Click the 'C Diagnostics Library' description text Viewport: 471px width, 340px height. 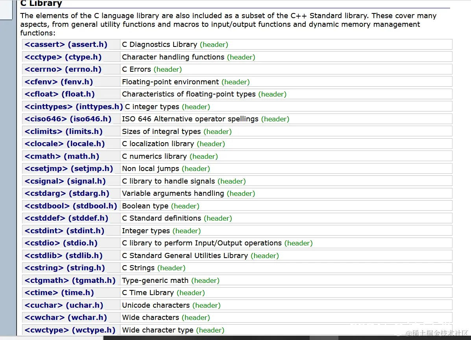coord(159,45)
